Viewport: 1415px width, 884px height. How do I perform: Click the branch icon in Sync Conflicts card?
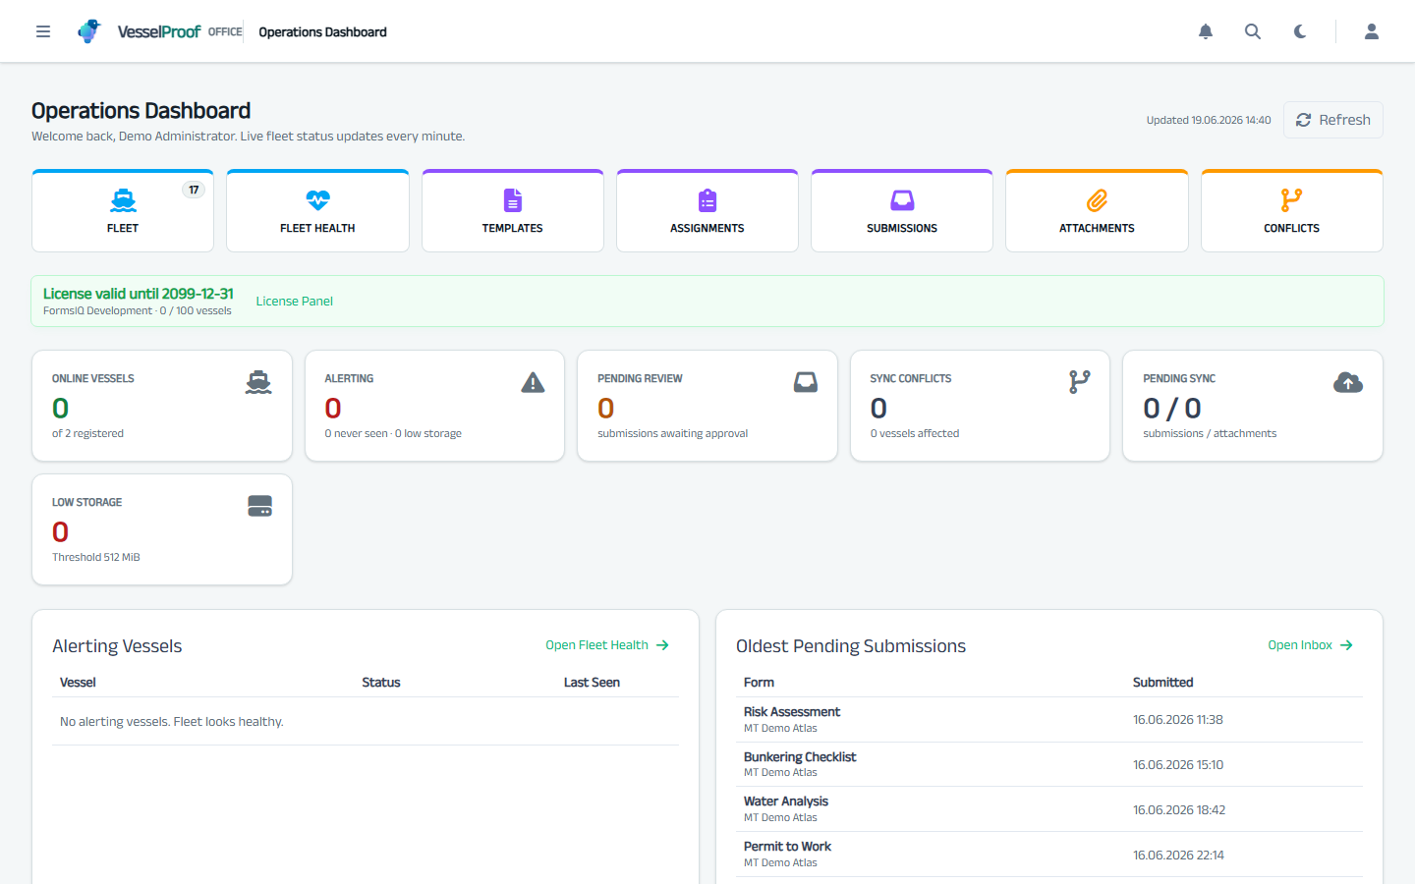1080,382
